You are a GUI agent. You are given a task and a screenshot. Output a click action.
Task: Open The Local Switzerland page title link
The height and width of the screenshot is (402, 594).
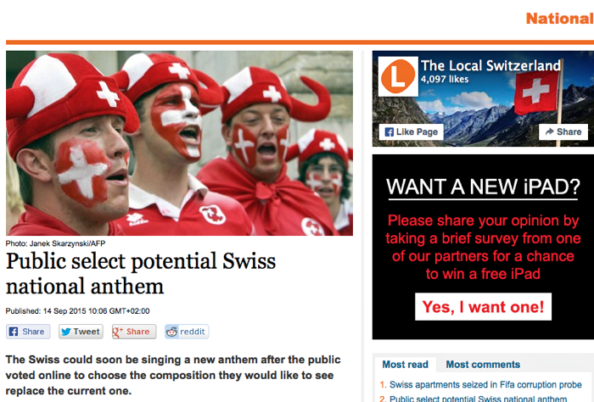490,65
